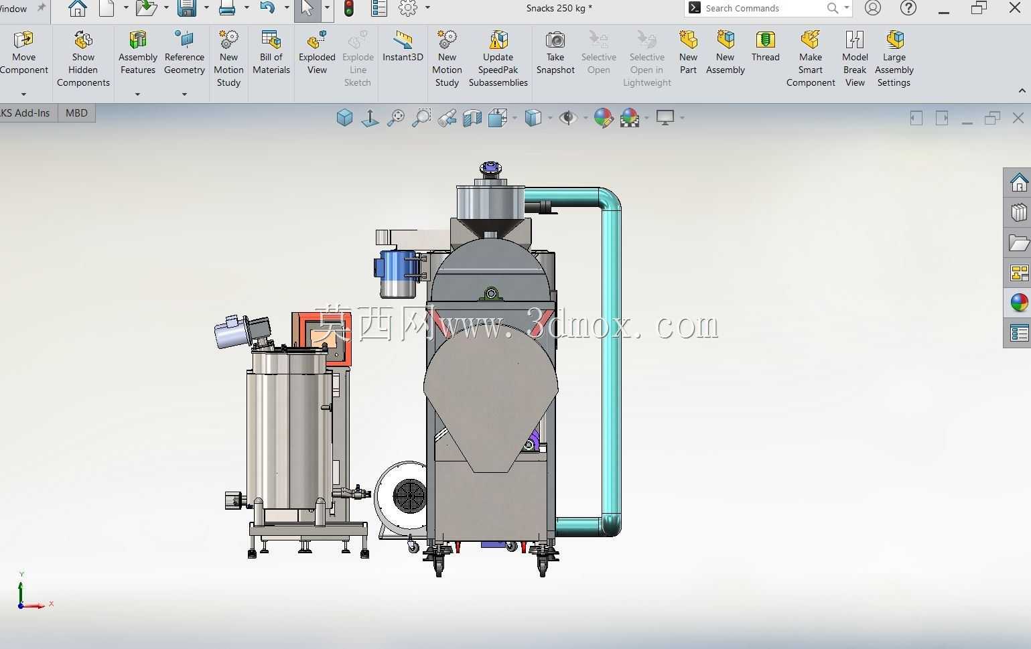Screen dimensions: 1031x649
Task: Switch to the SOLIDWORKS Add-Ins tab
Action: [25, 113]
